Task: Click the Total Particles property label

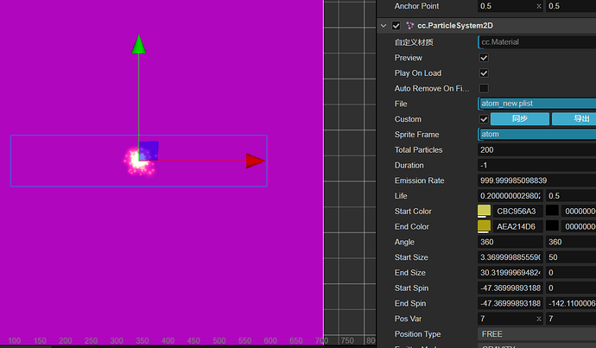Action: point(418,149)
